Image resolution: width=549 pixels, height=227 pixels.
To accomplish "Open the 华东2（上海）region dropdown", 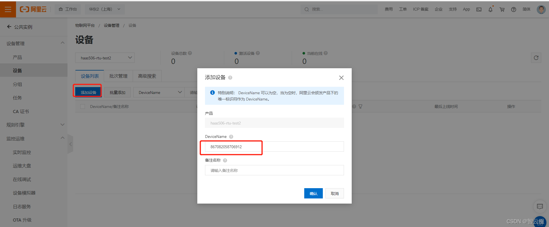I will pos(105,9).
